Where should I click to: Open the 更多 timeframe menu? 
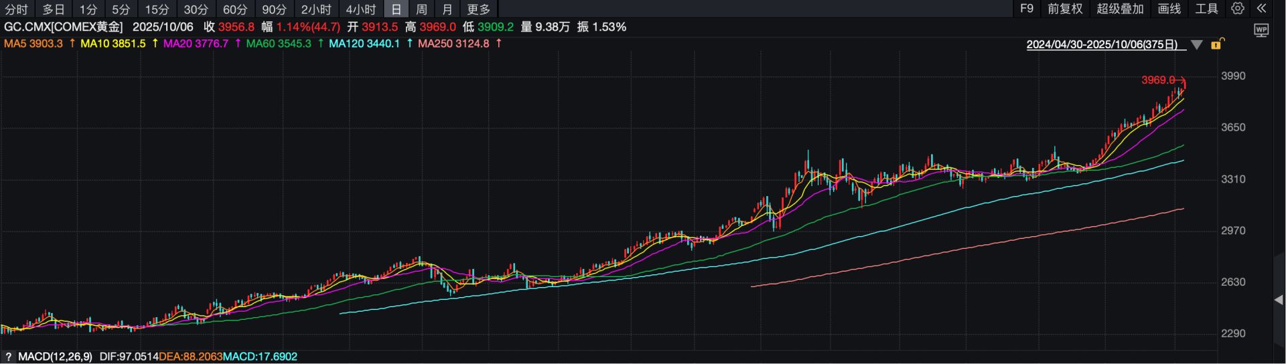point(478,9)
